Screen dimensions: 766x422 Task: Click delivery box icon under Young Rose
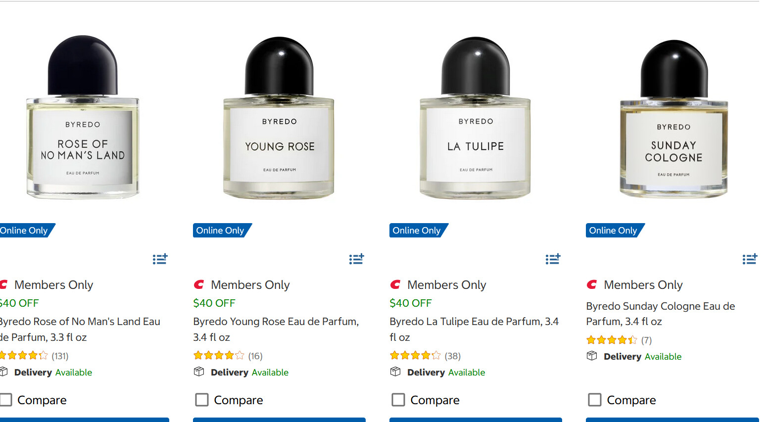click(x=199, y=372)
